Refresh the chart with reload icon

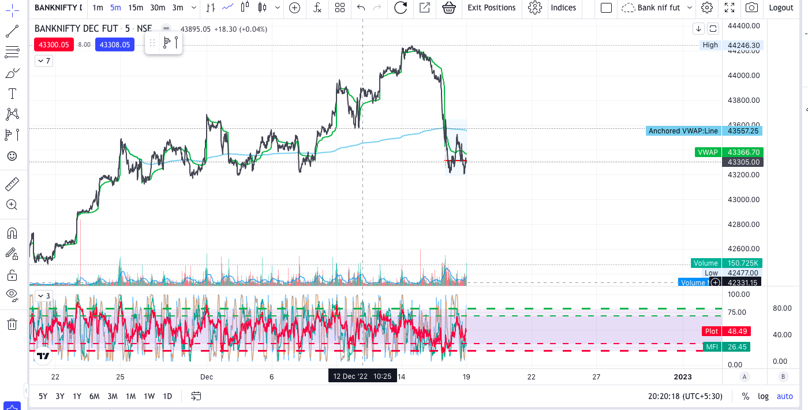pos(401,8)
